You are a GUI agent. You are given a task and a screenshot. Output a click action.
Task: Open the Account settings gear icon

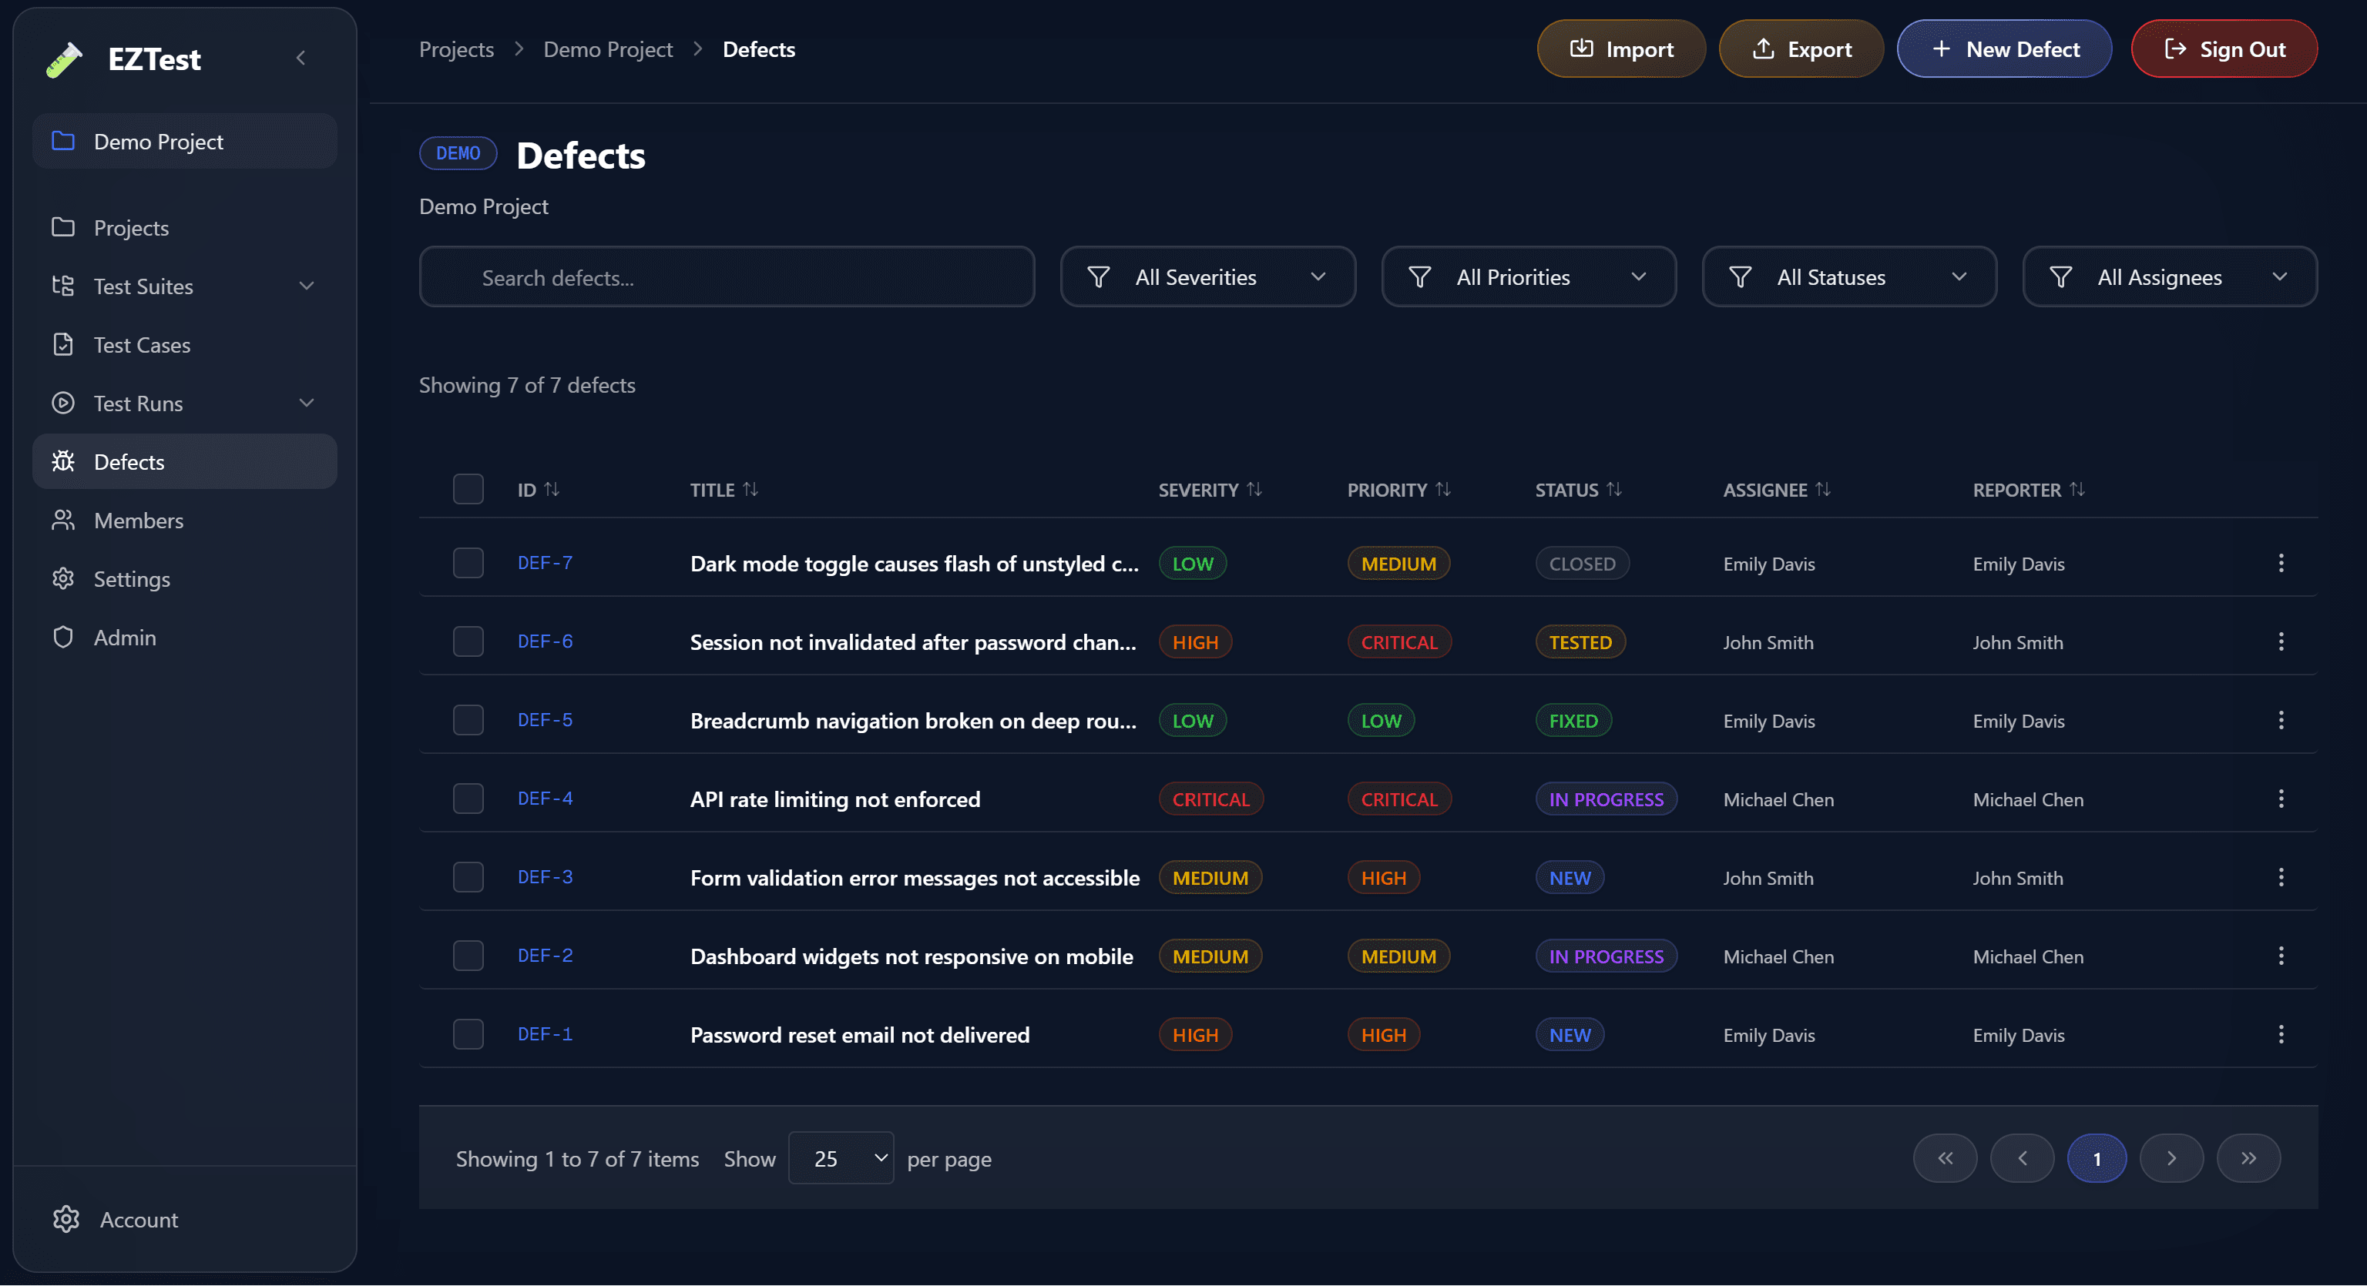[x=65, y=1219]
